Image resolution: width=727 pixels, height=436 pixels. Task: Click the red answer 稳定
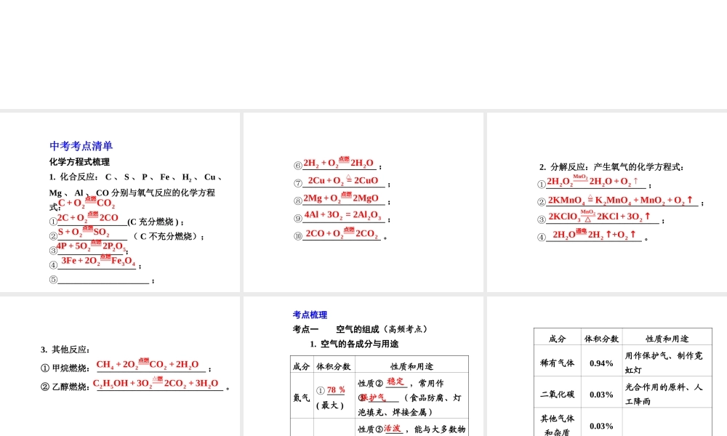click(x=396, y=381)
